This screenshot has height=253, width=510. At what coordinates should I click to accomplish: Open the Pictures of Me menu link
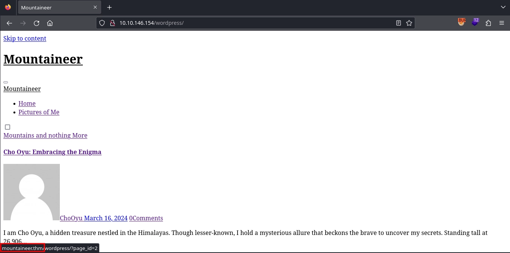pyautogui.click(x=39, y=112)
